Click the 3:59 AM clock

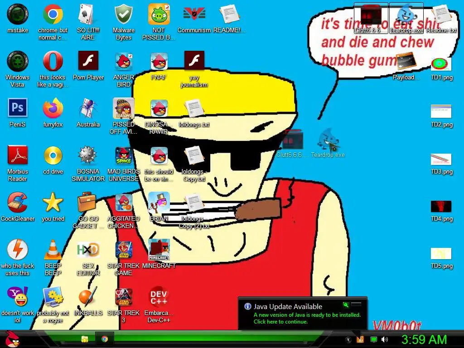click(x=424, y=339)
